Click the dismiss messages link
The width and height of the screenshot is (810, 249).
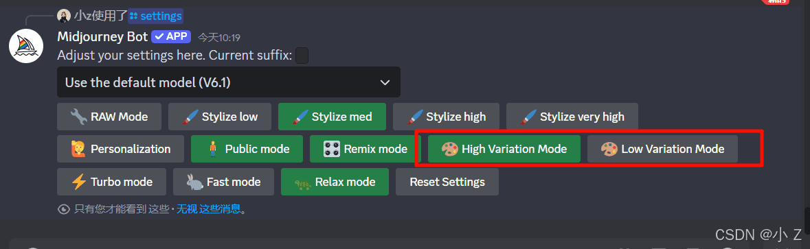[209, 209]
